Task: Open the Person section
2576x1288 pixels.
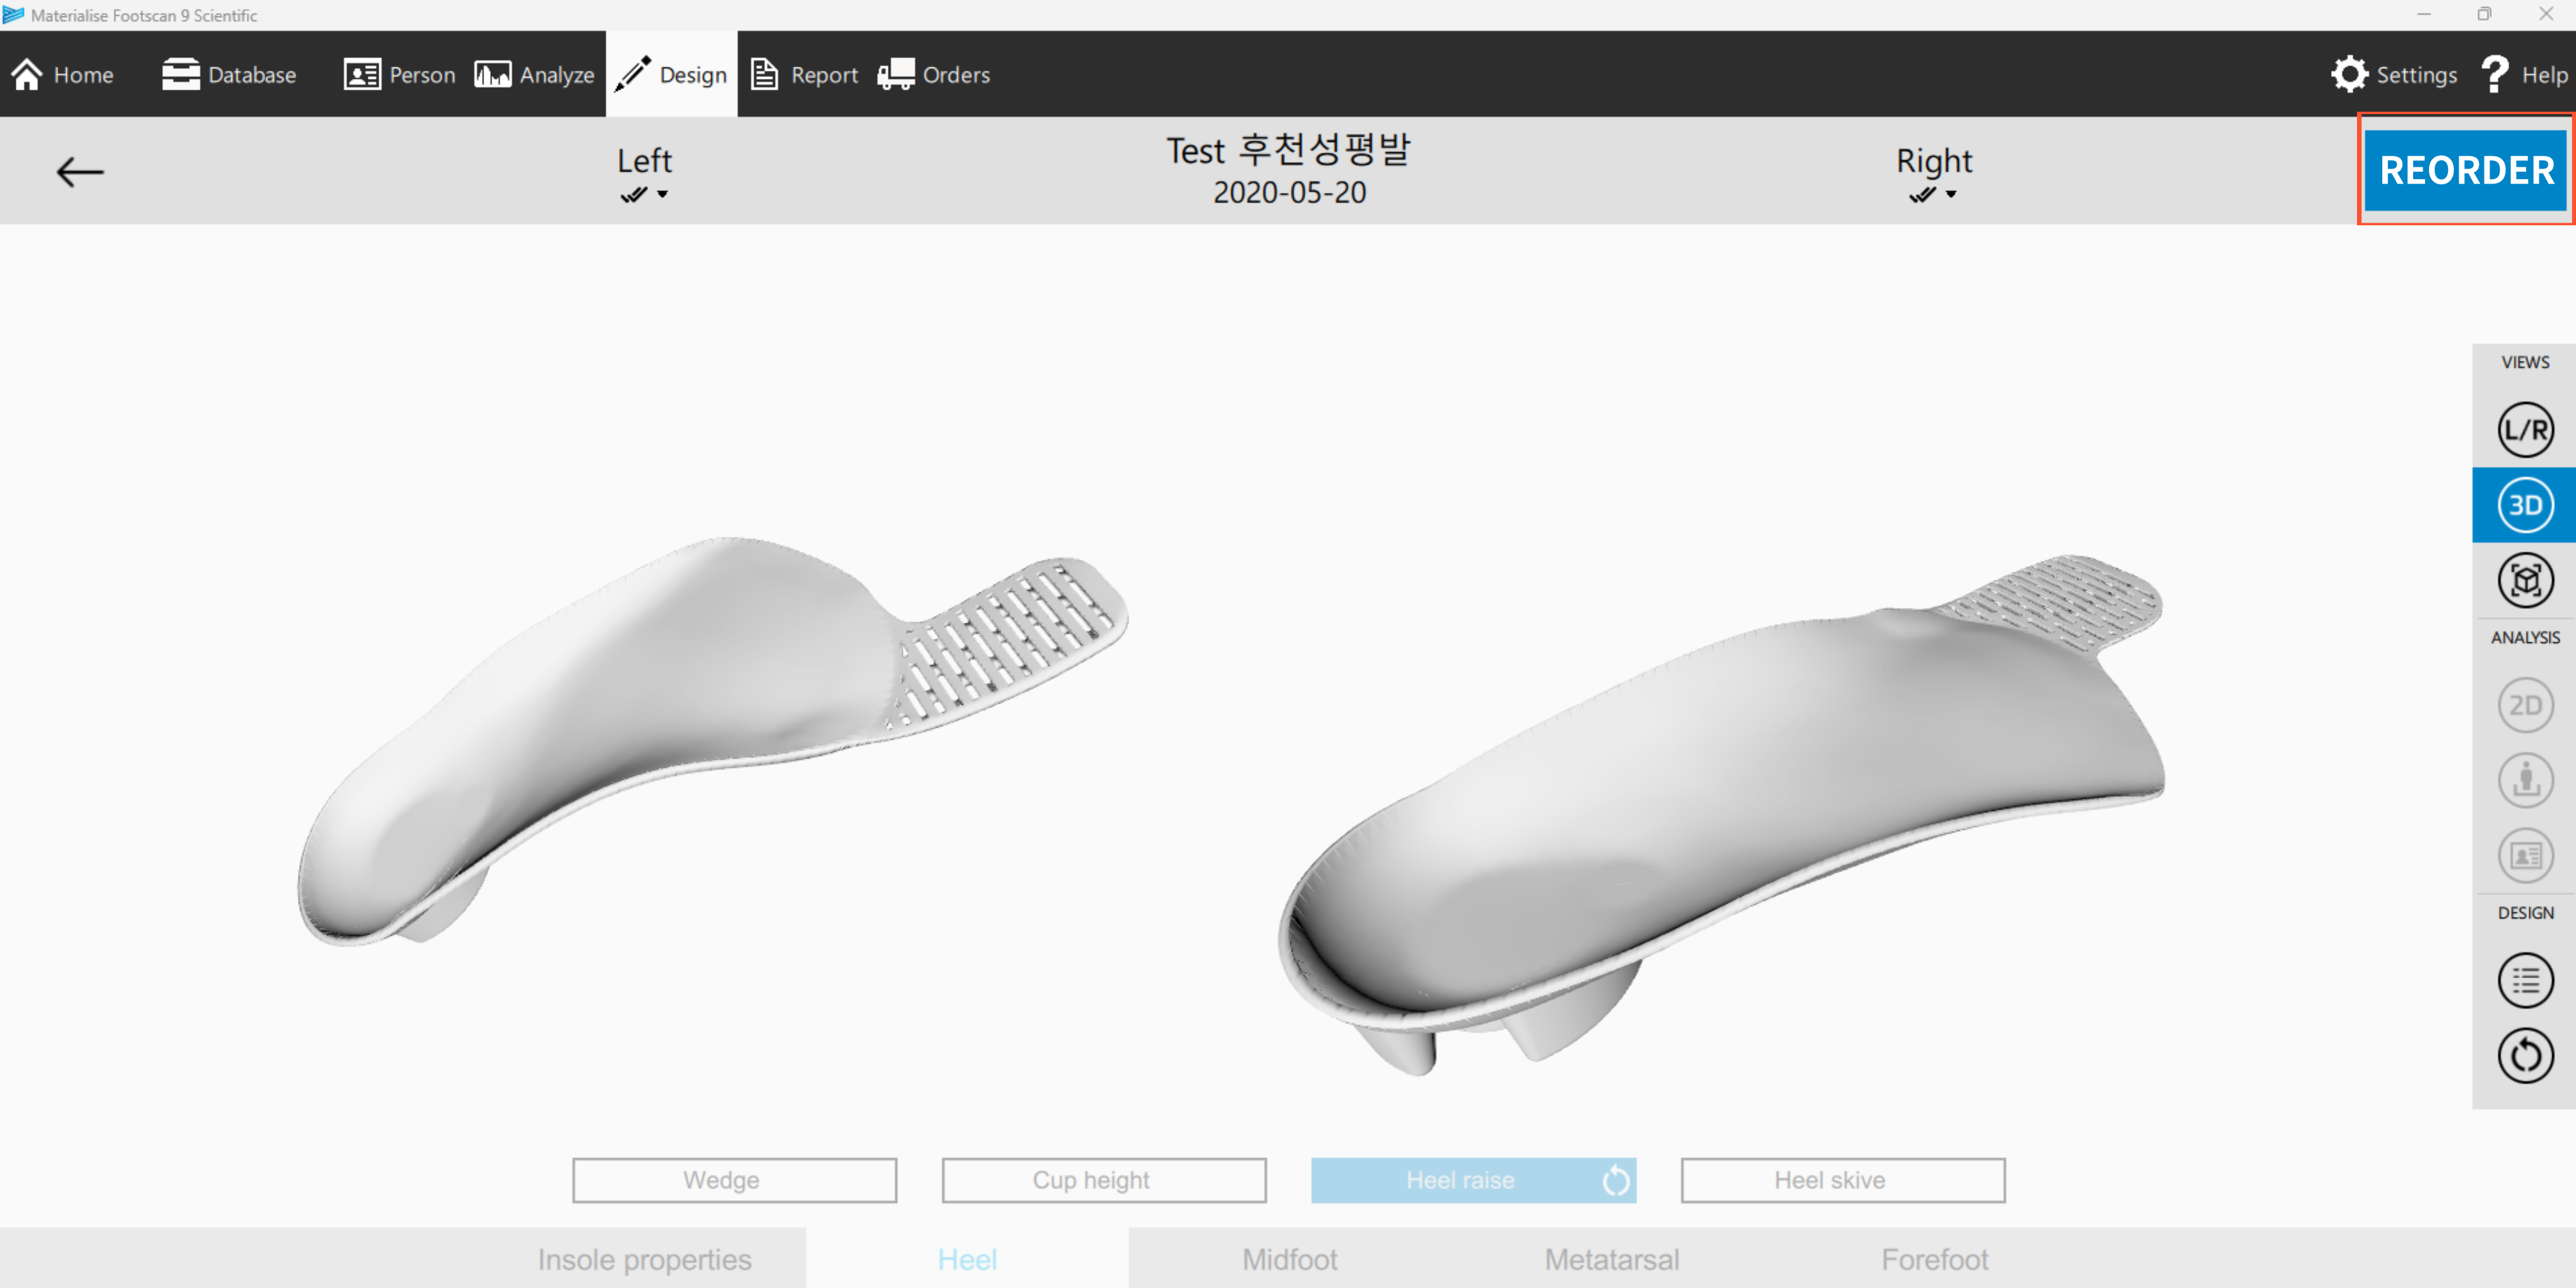Action: (399, 75)
